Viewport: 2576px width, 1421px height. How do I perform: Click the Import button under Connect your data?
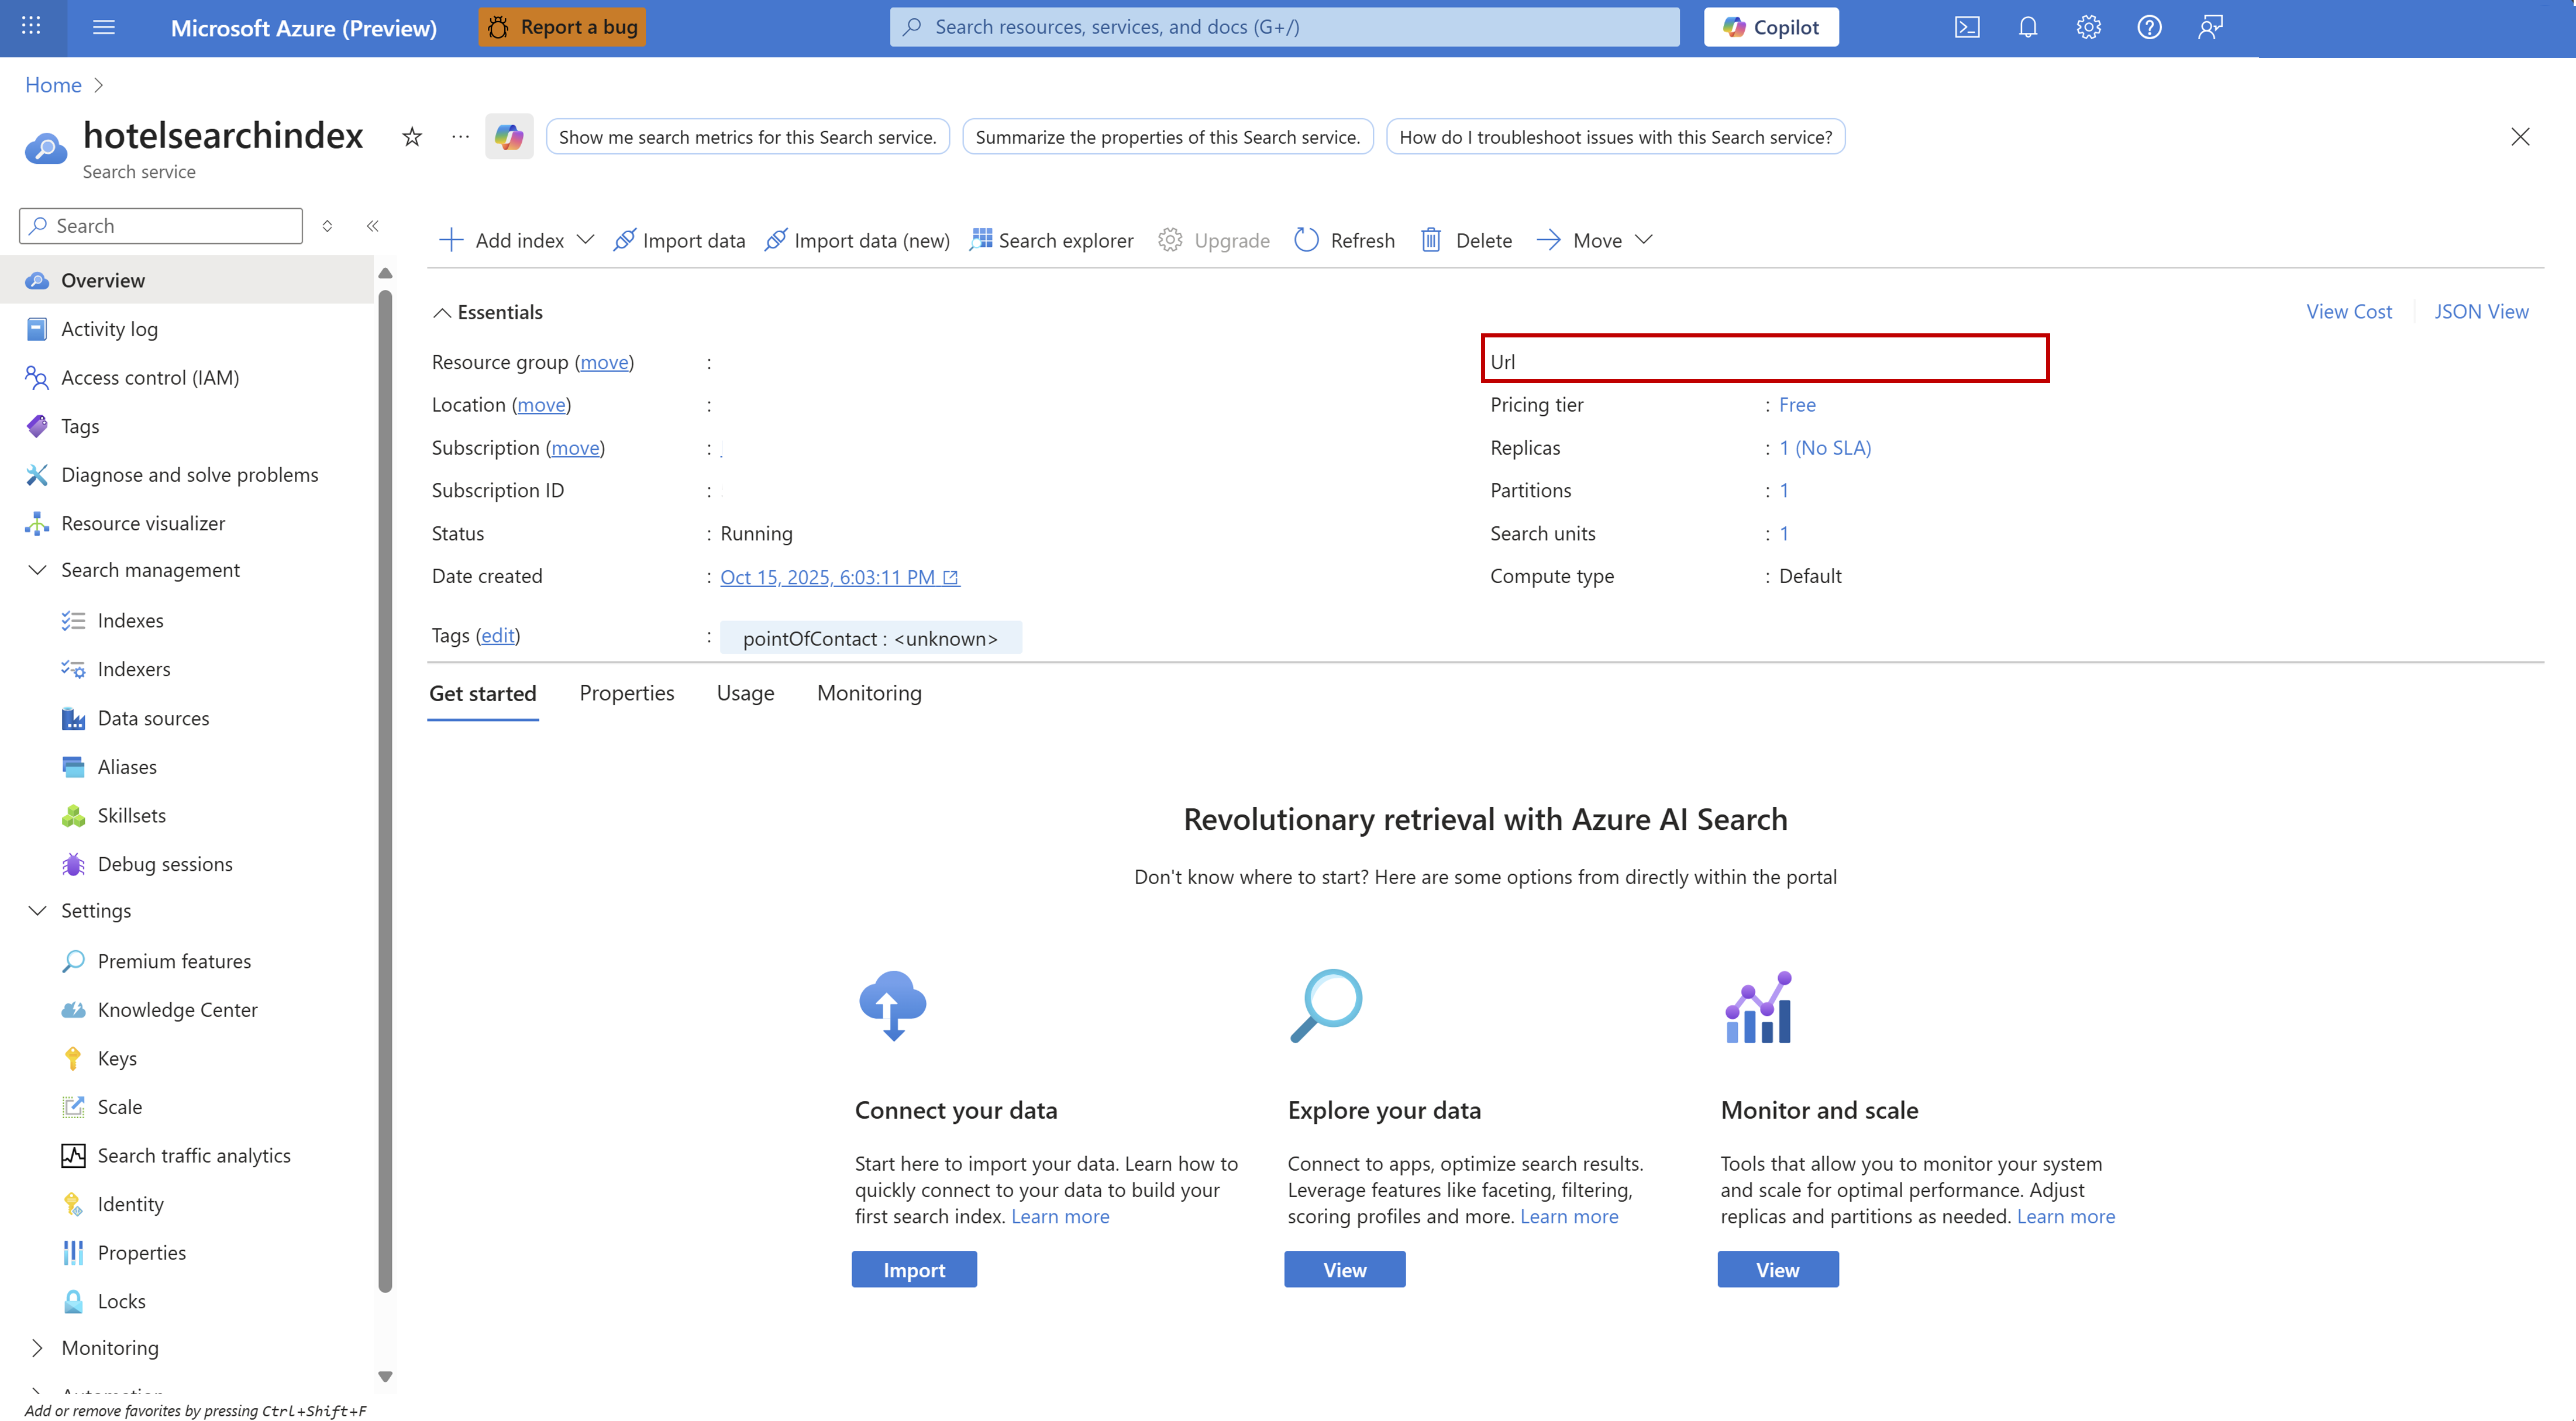(914, 1270)
